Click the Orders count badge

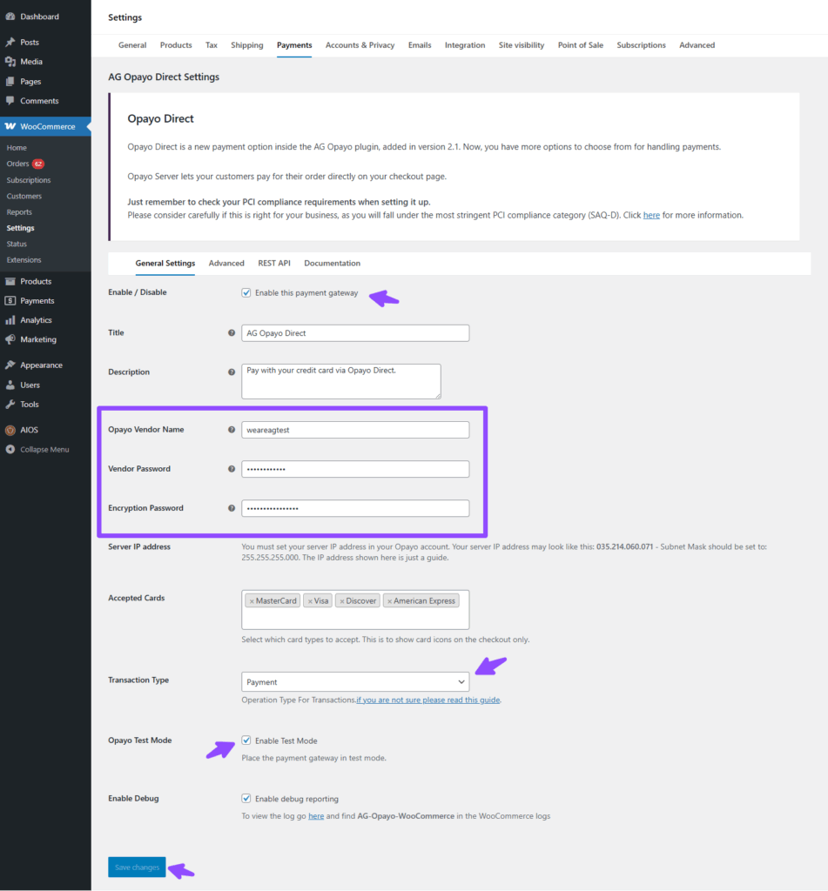click(38, 164)
